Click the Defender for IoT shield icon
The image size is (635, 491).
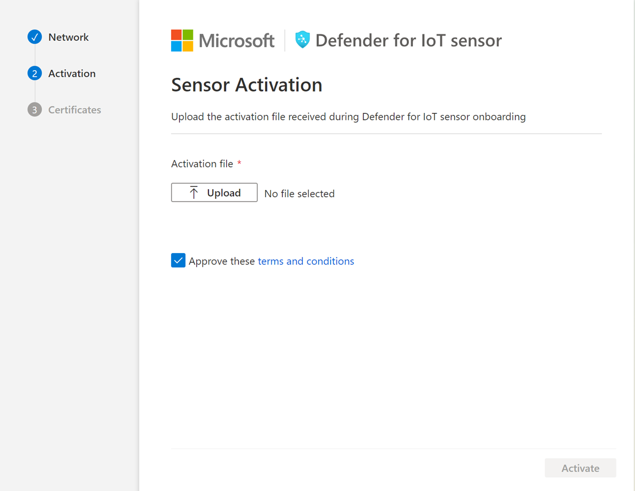tap(302, 40)
